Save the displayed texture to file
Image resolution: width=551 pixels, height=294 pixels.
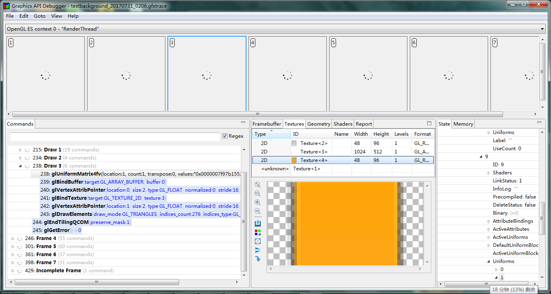point(258,223)
